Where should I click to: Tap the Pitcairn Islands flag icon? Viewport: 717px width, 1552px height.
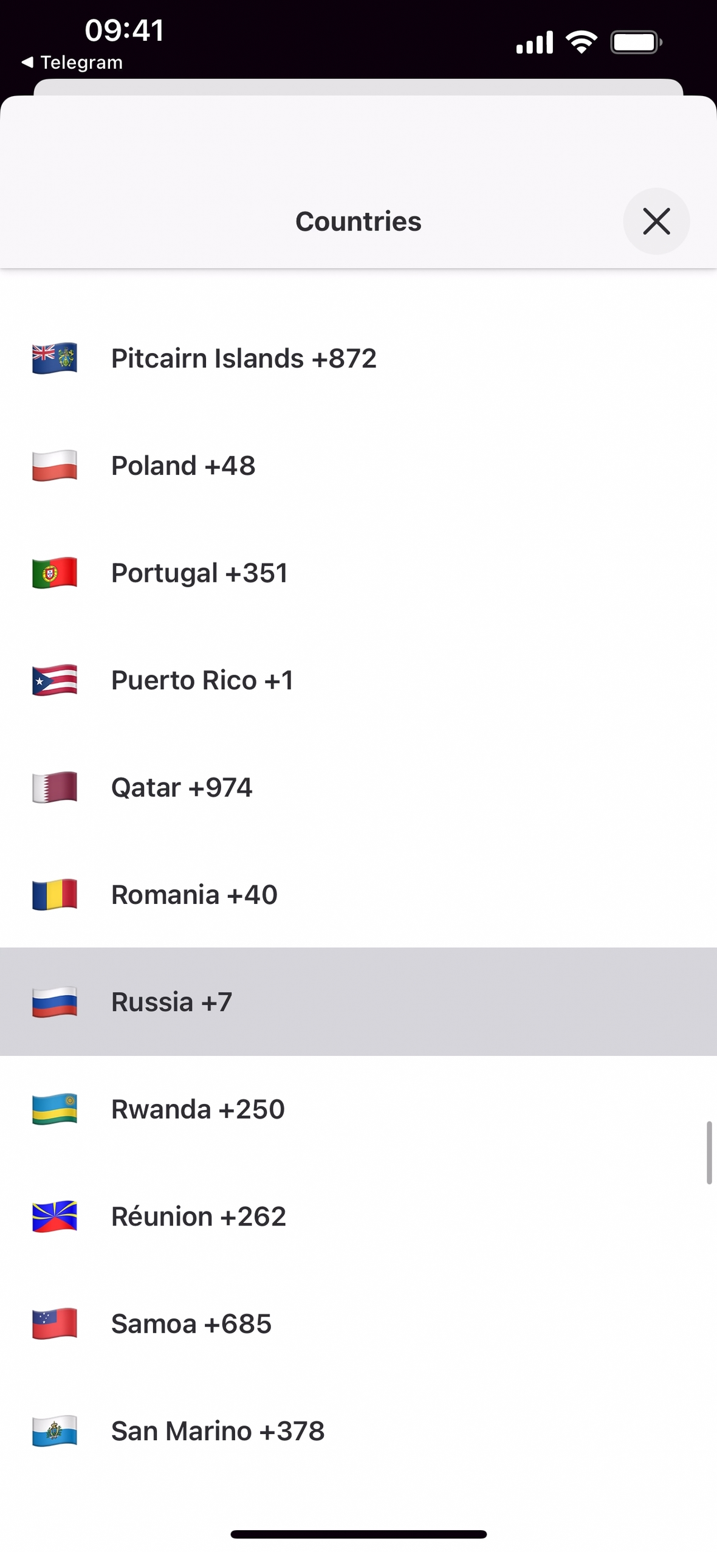[x=55, y=358]
